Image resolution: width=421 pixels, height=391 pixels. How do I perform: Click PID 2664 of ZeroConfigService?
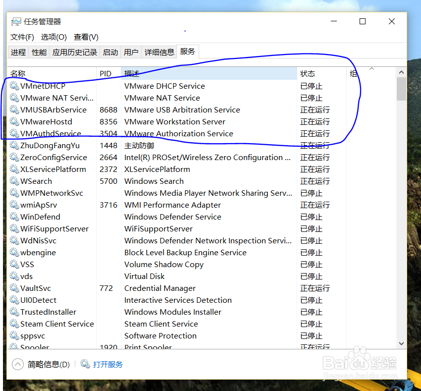pos(108,157)
